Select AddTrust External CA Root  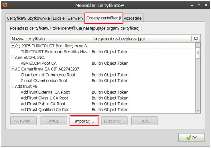pos(103,92)
